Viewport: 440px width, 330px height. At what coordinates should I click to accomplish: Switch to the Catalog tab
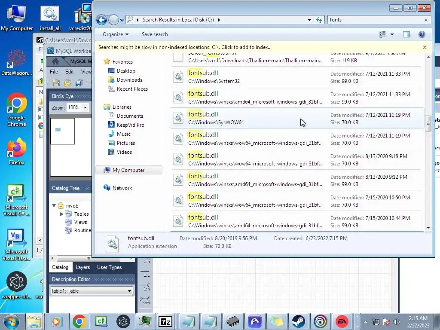pos(60,267)
